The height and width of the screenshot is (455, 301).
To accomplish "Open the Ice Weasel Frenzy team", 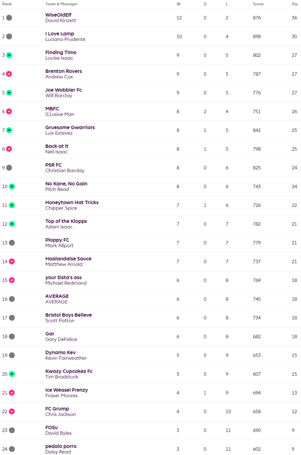I will (66, 390).
